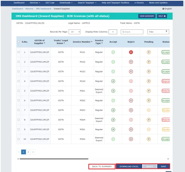Mark invoice M1b4 as Pending

(x=149, y=81)
